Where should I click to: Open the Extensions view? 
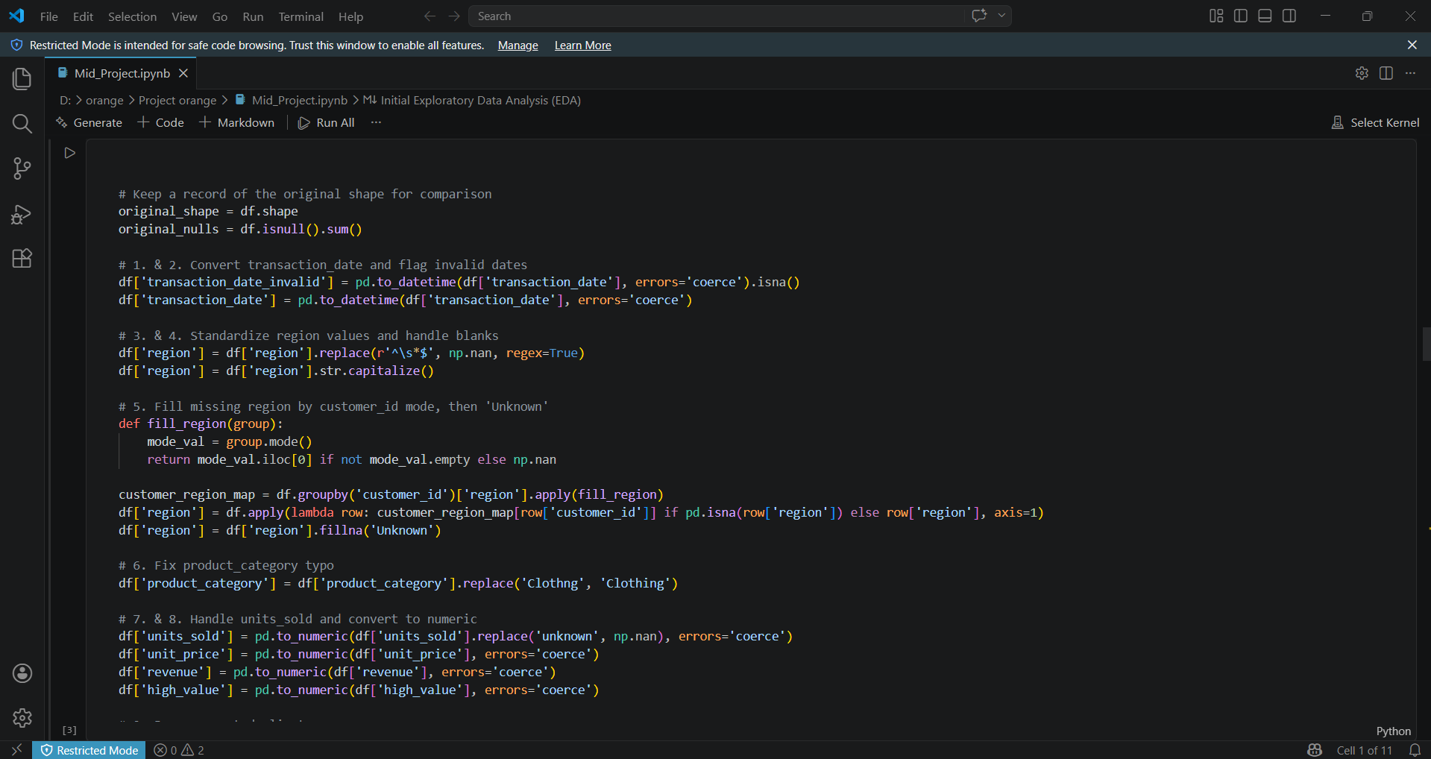[x=22, y=259]
